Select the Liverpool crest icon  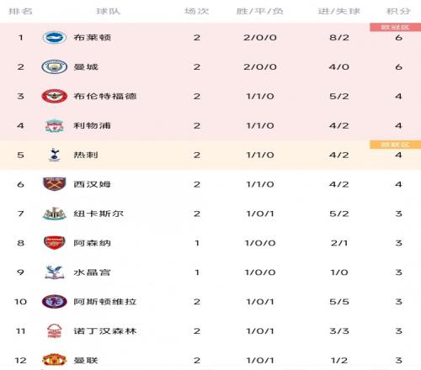coord(55,125)
